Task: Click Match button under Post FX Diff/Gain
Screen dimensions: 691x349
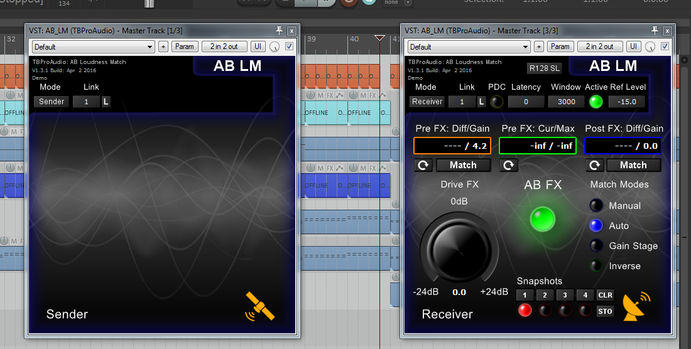Action: coord(633,165)
